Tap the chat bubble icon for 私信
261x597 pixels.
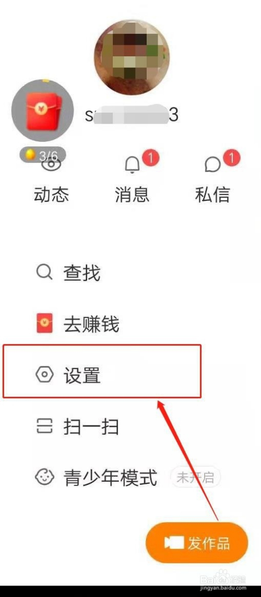pyautogui.click(x=212, y=165)
